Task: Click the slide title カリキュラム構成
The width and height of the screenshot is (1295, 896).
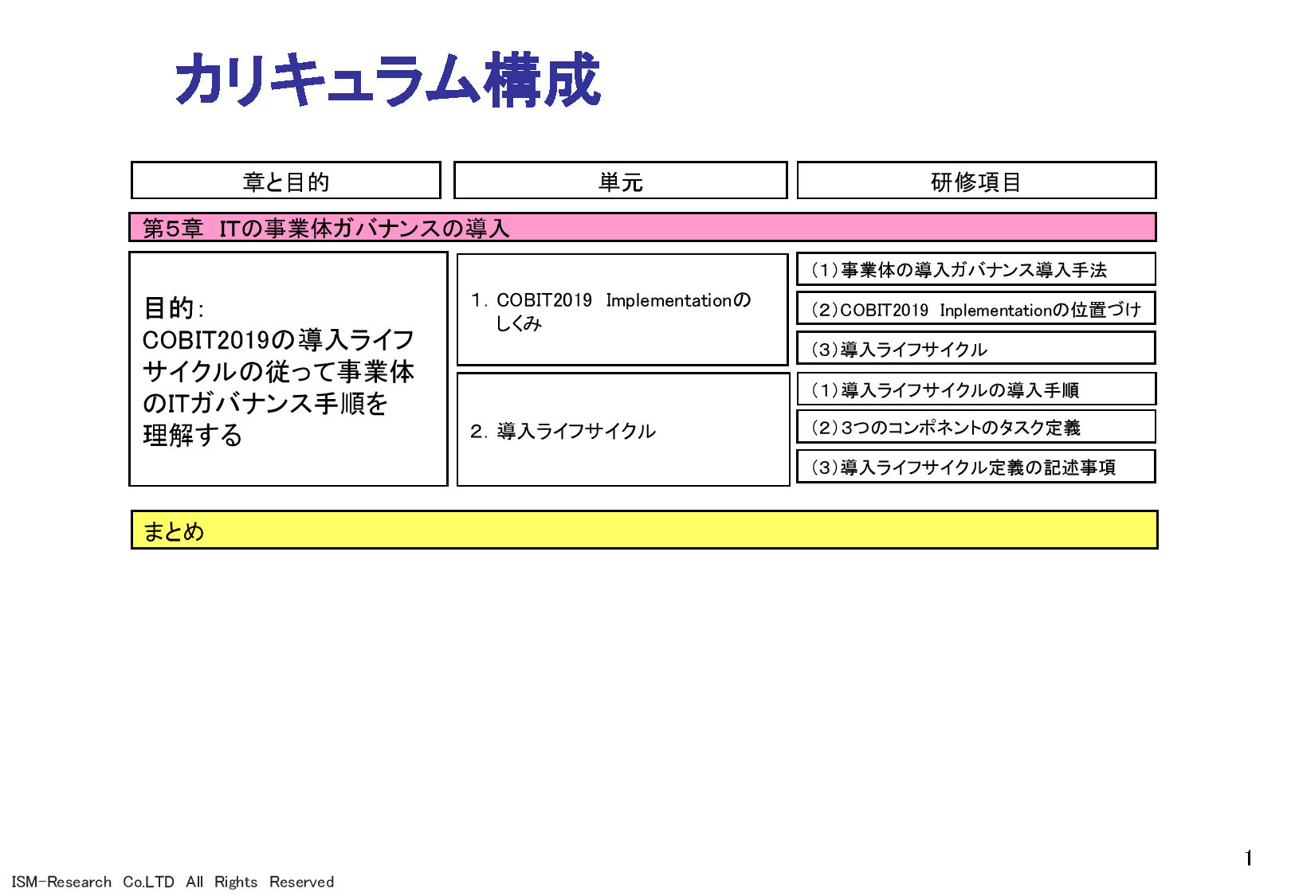Action: pos(387,80)
